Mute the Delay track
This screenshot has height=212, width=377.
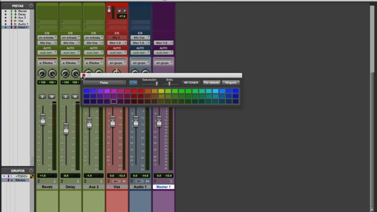[75, 97]
